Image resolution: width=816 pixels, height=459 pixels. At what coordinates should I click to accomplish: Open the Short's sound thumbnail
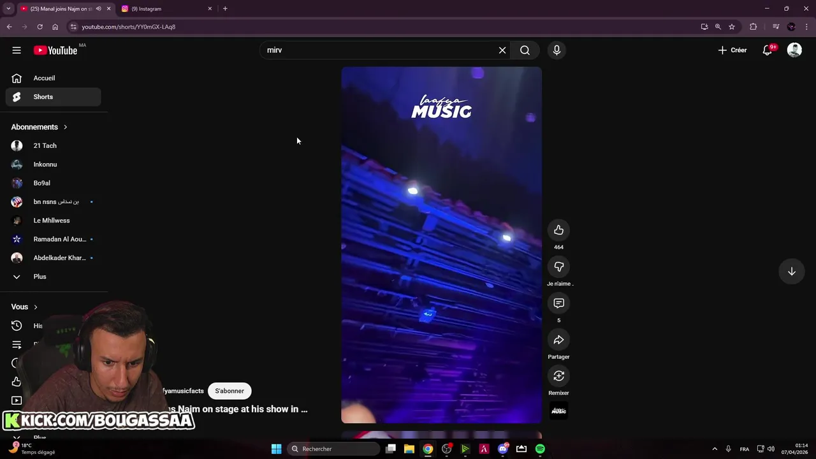pyautogui.click(x=558, y=411)
